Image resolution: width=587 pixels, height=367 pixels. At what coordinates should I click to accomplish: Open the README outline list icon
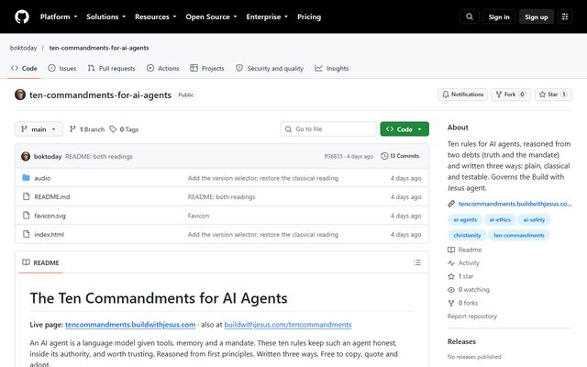click(417, 262)
